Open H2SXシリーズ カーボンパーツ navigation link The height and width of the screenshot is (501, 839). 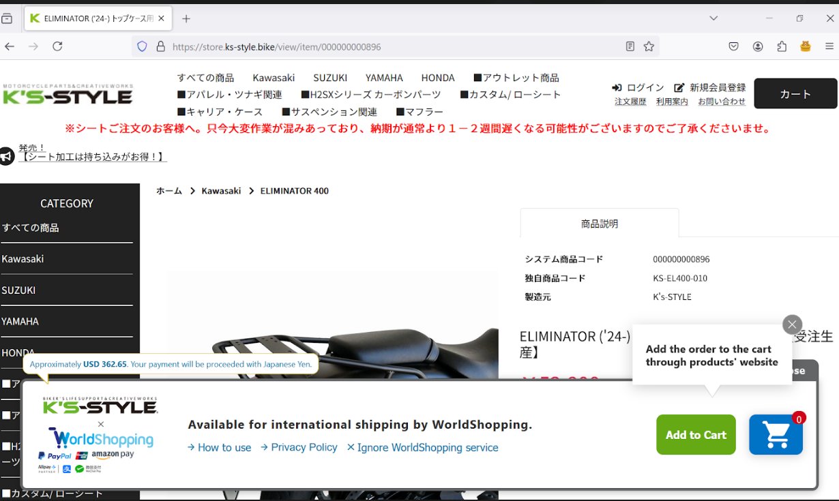click(371, 95)
